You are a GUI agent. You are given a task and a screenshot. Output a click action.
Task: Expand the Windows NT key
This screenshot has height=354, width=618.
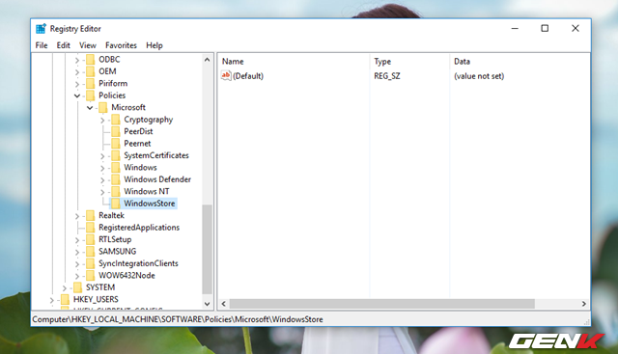pos(102,192)
